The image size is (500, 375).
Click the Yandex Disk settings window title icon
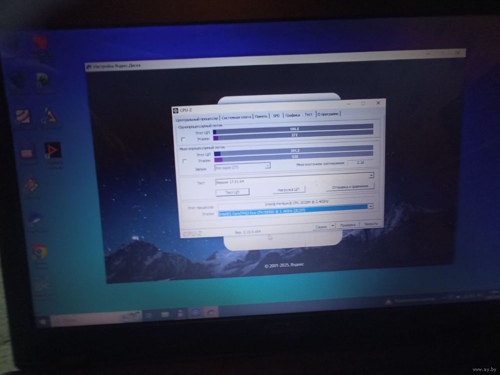tap(89, 66)
